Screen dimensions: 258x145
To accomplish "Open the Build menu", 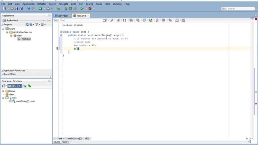I will pyautogui.click(x=73, y=4).
